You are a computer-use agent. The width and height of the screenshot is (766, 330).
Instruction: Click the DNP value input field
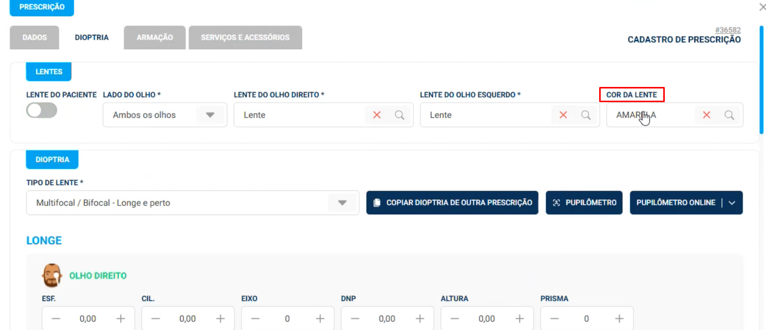coord(387,319)
